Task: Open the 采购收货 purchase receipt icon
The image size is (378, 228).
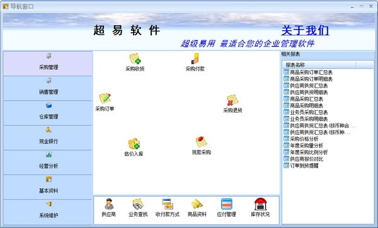Action: coord(135,59)
